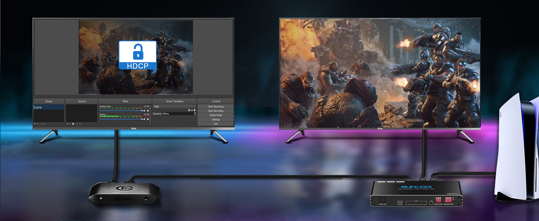Move the scene up with the up arrow
539x221 pixels.
(42, 124)
